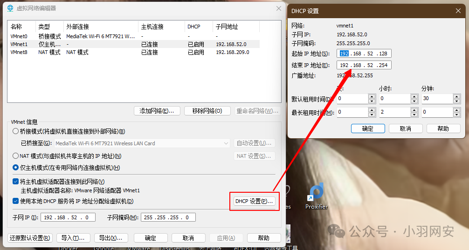Click 移除网络(O) button
Image resolution: width=469 pixels, height=250 pixels.
click(207, 111)
